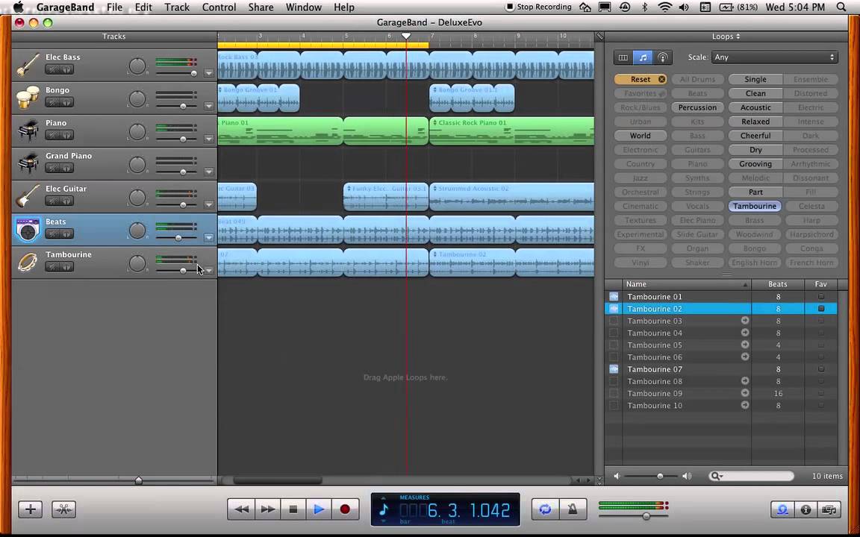Open the Scale dropdown set to Any
The height and width of the screenshot is (537, 860).
(774, 57)
